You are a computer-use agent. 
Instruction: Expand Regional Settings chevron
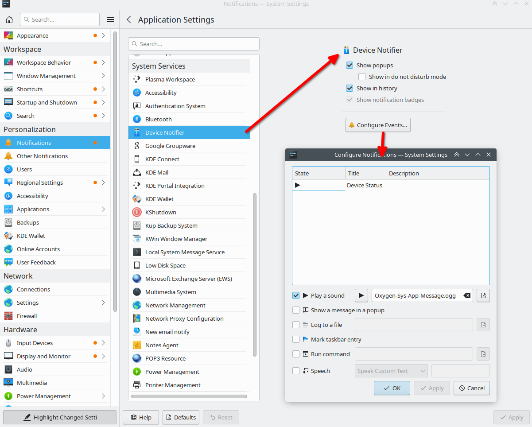pyautogui.click(x=103, y=182)
